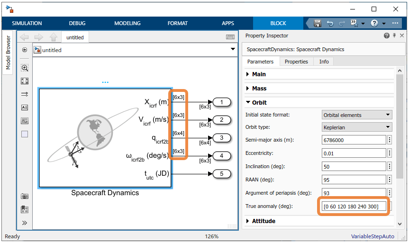Select the Info tab
This screenshot has height=243, width=409.
[324, 62]
